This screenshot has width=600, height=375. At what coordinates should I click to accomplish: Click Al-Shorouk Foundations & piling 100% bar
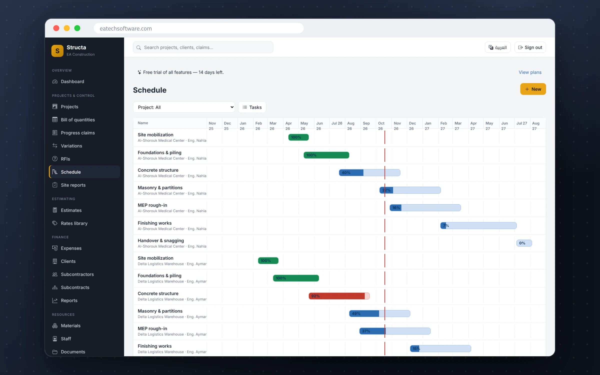point(326,155)
